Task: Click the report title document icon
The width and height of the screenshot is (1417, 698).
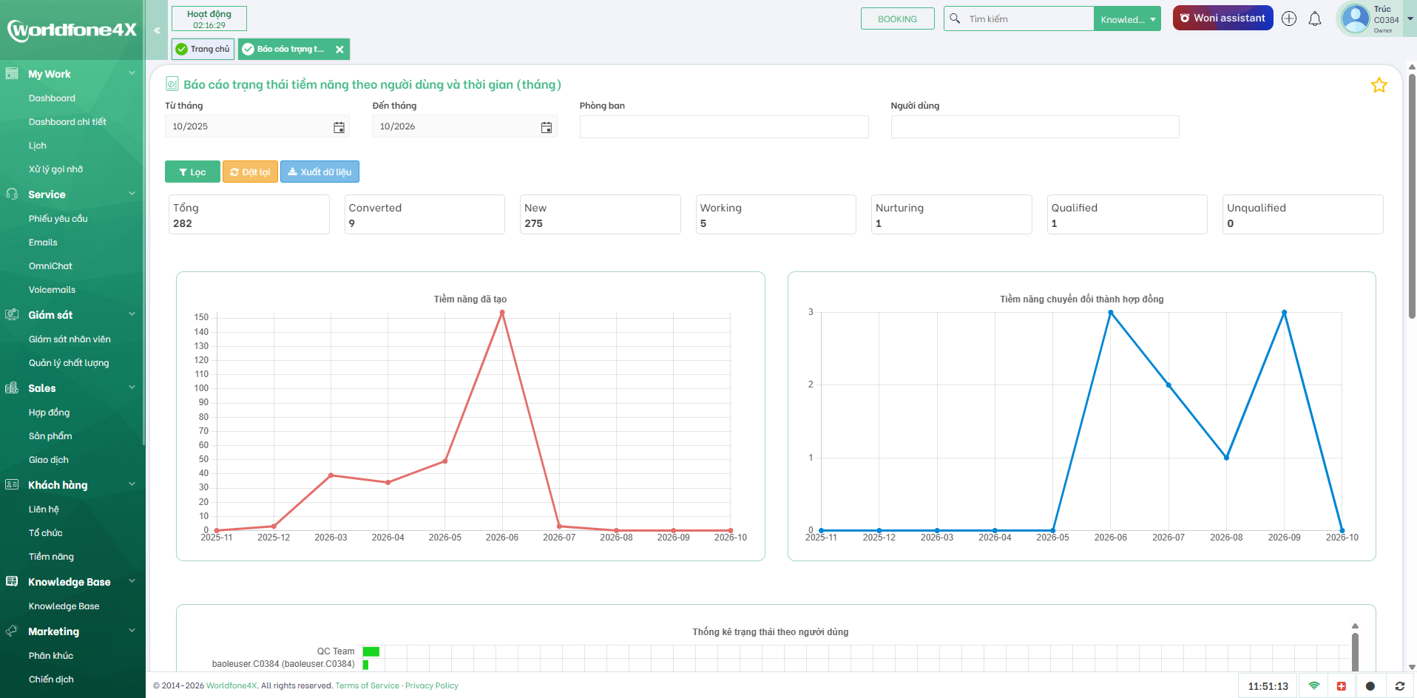Action: (x=172, y=84)
